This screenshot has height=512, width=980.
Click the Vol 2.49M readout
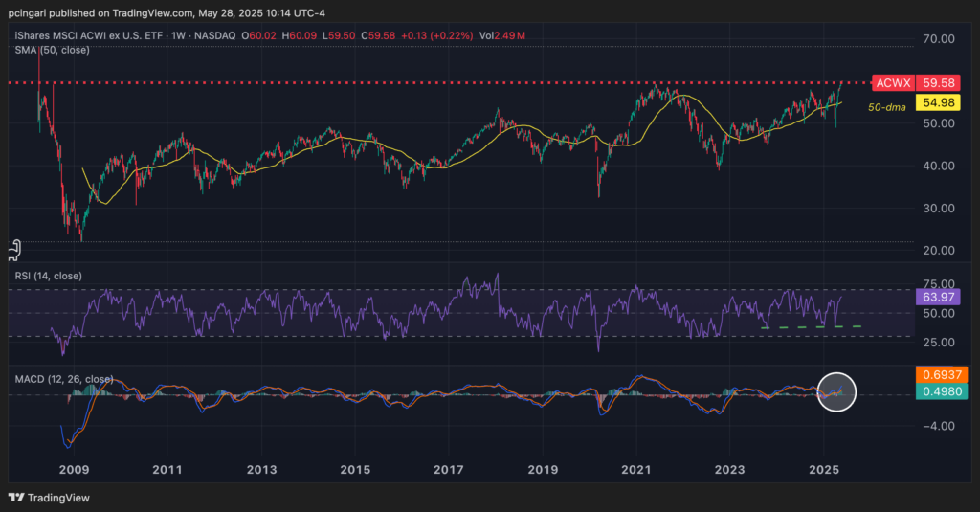pos(501,35)
